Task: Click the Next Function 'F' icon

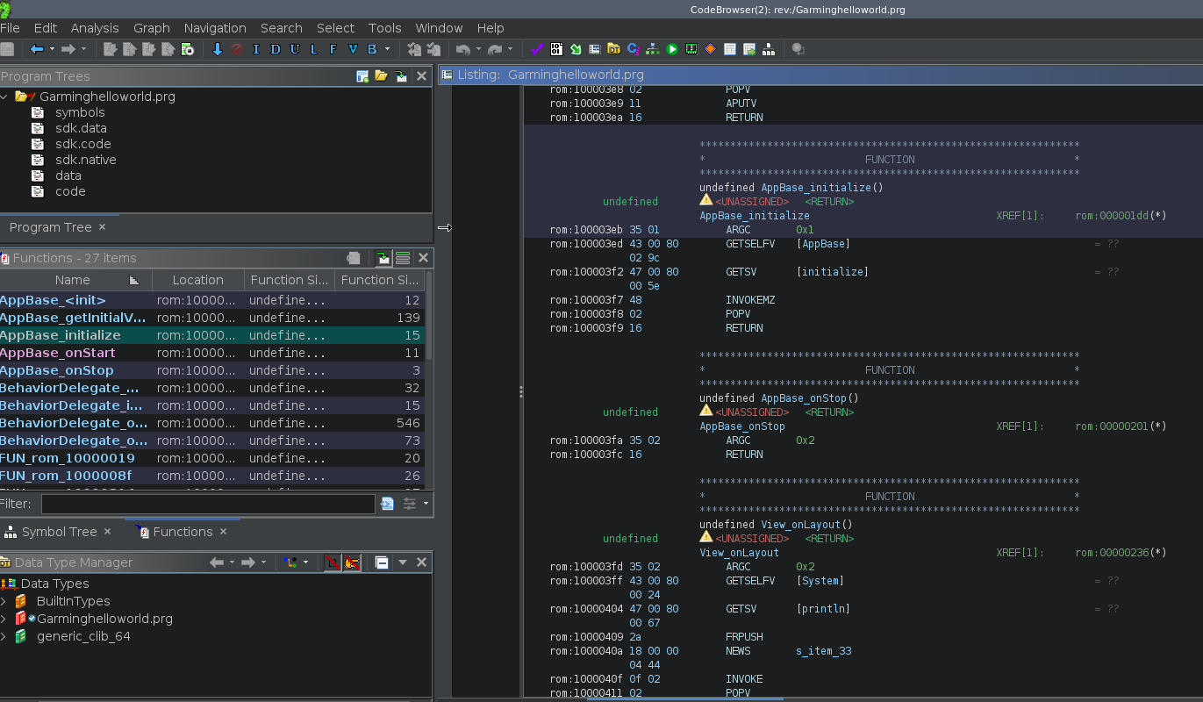Action: coord(333,49)
